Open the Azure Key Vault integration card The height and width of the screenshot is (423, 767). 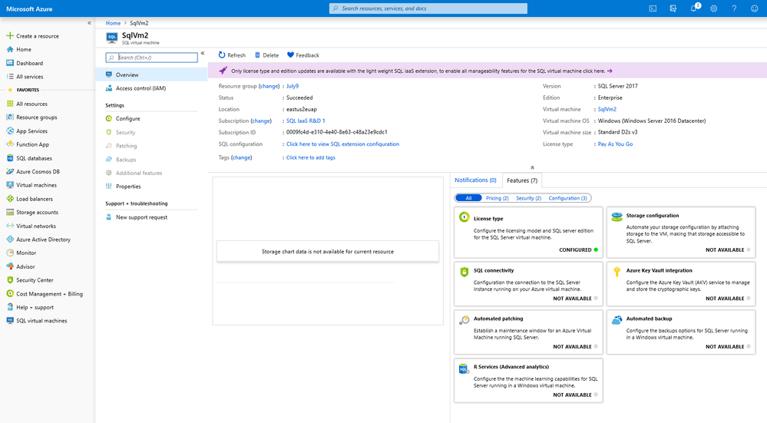click(681, 283)
